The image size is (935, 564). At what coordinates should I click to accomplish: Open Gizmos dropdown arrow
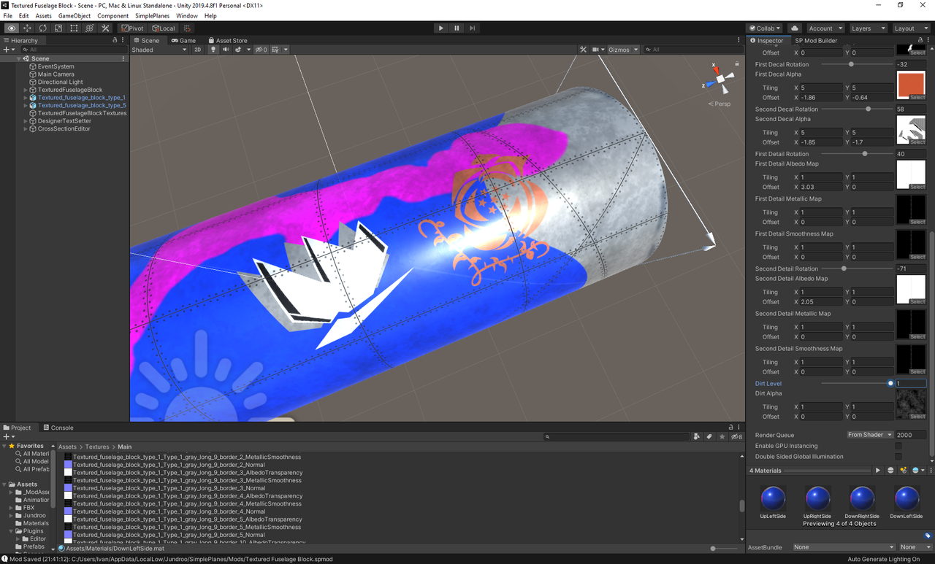636,50
